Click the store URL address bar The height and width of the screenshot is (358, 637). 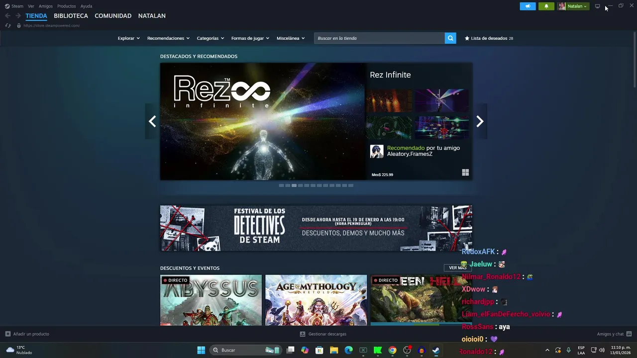51,25
